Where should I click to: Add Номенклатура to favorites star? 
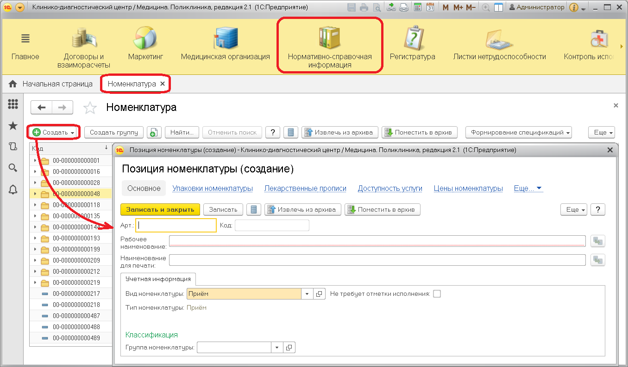point(90,108)
